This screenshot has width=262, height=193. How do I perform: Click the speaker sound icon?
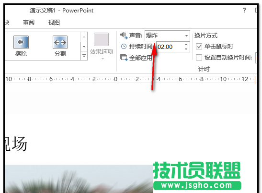point(124,35)
